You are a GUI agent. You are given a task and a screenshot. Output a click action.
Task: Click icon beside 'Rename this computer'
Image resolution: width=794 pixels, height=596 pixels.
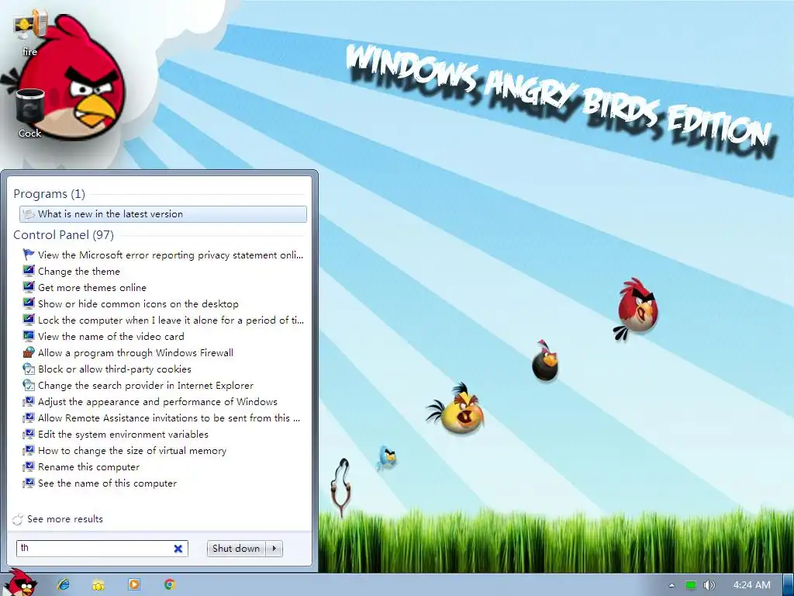(29, 466)
